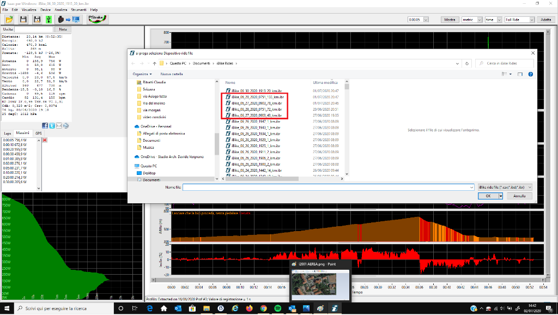Click the Twitter share icon

click(x=52, y=125)
